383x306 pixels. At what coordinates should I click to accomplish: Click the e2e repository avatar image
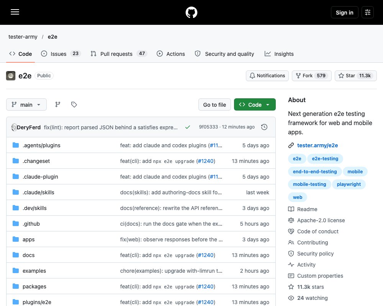(11, 76)
